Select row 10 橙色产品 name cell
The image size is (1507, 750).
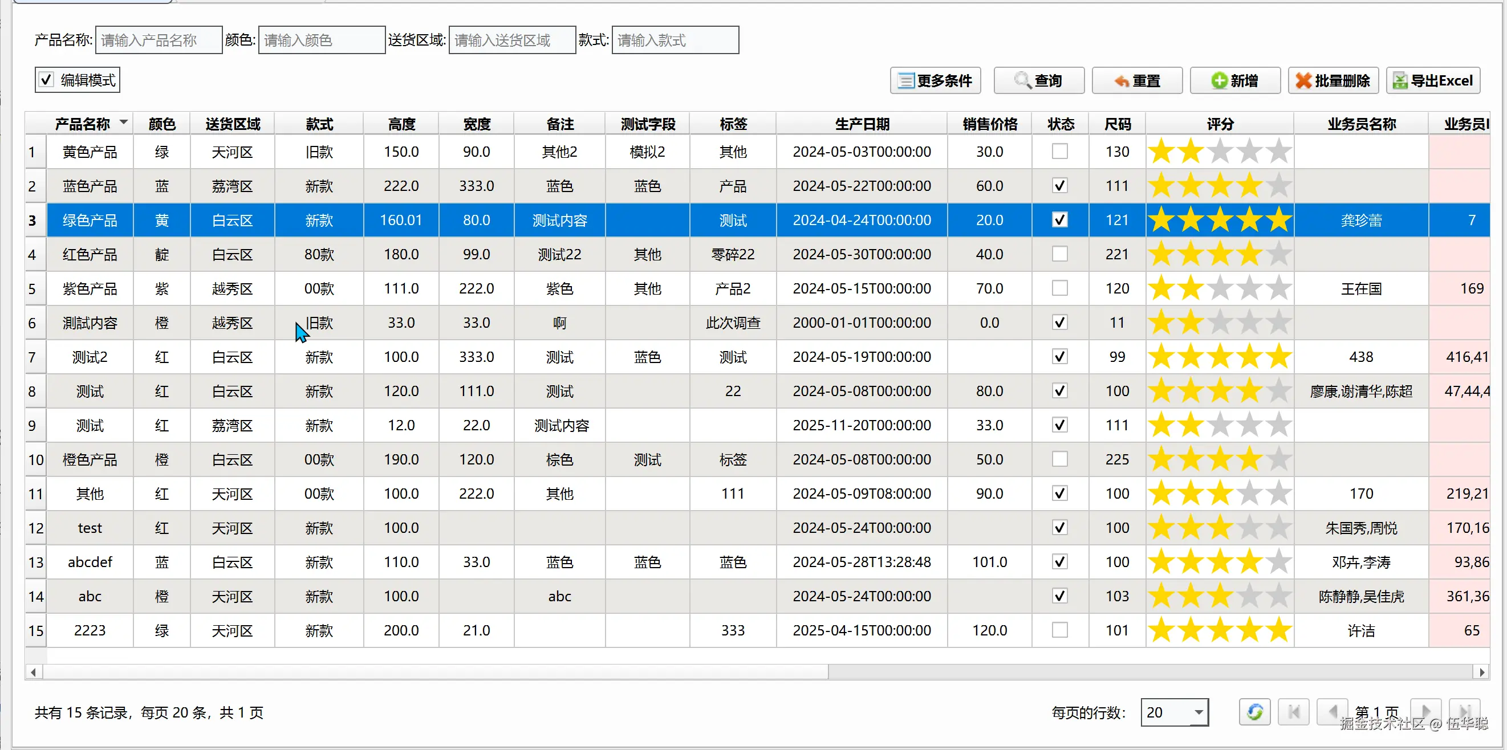[90, 459]
